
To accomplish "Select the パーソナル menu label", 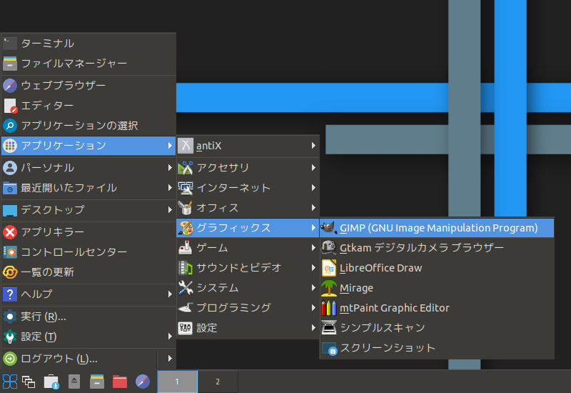I will [48, 168].
